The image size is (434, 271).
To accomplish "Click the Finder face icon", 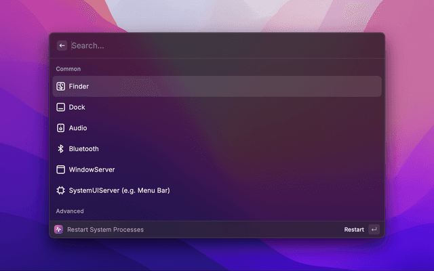I will pyautogui.click(x=60, y=87).
